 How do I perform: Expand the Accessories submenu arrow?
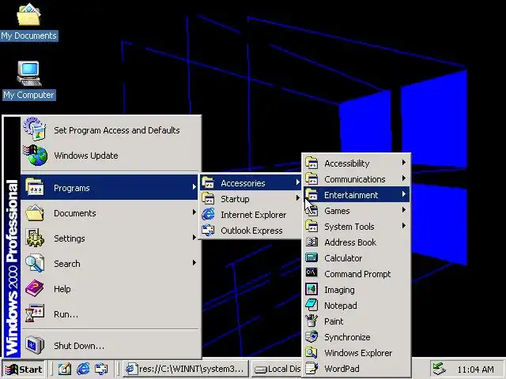coord(297,182)
